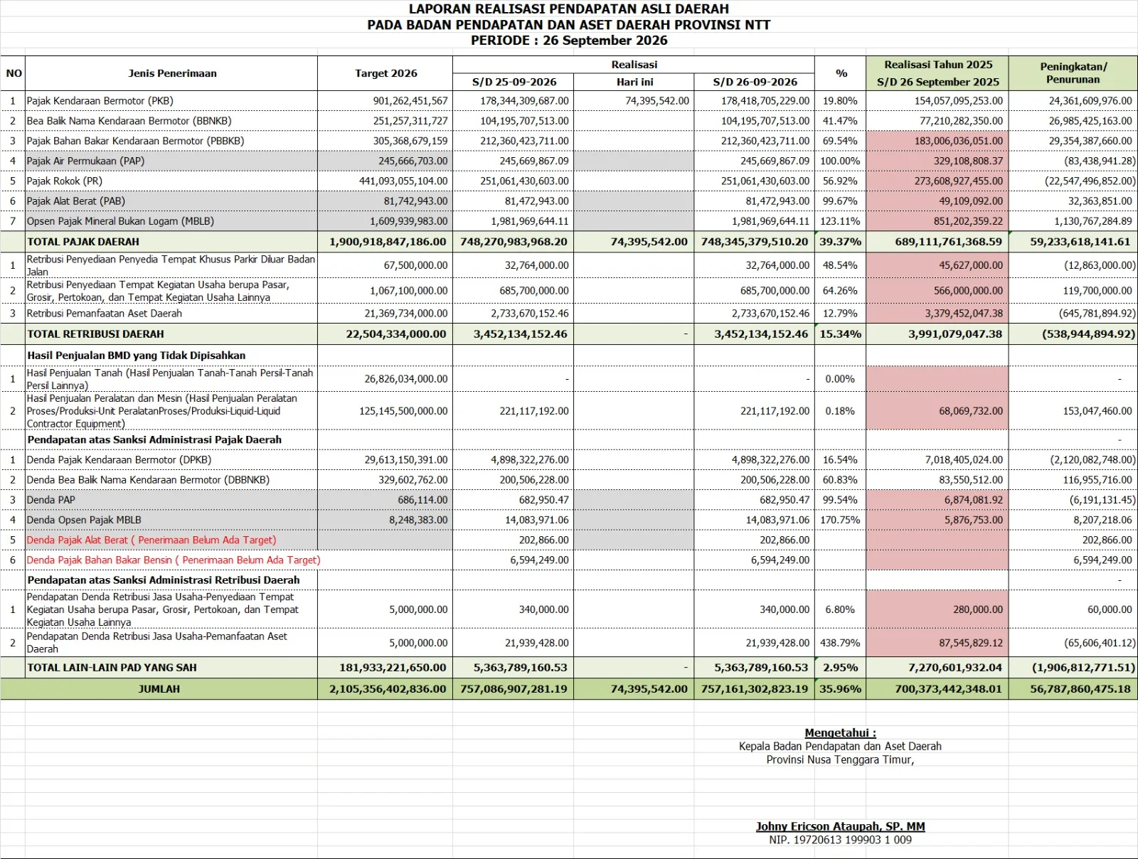Click percentage cell "438.79%"

click(840, 643)
